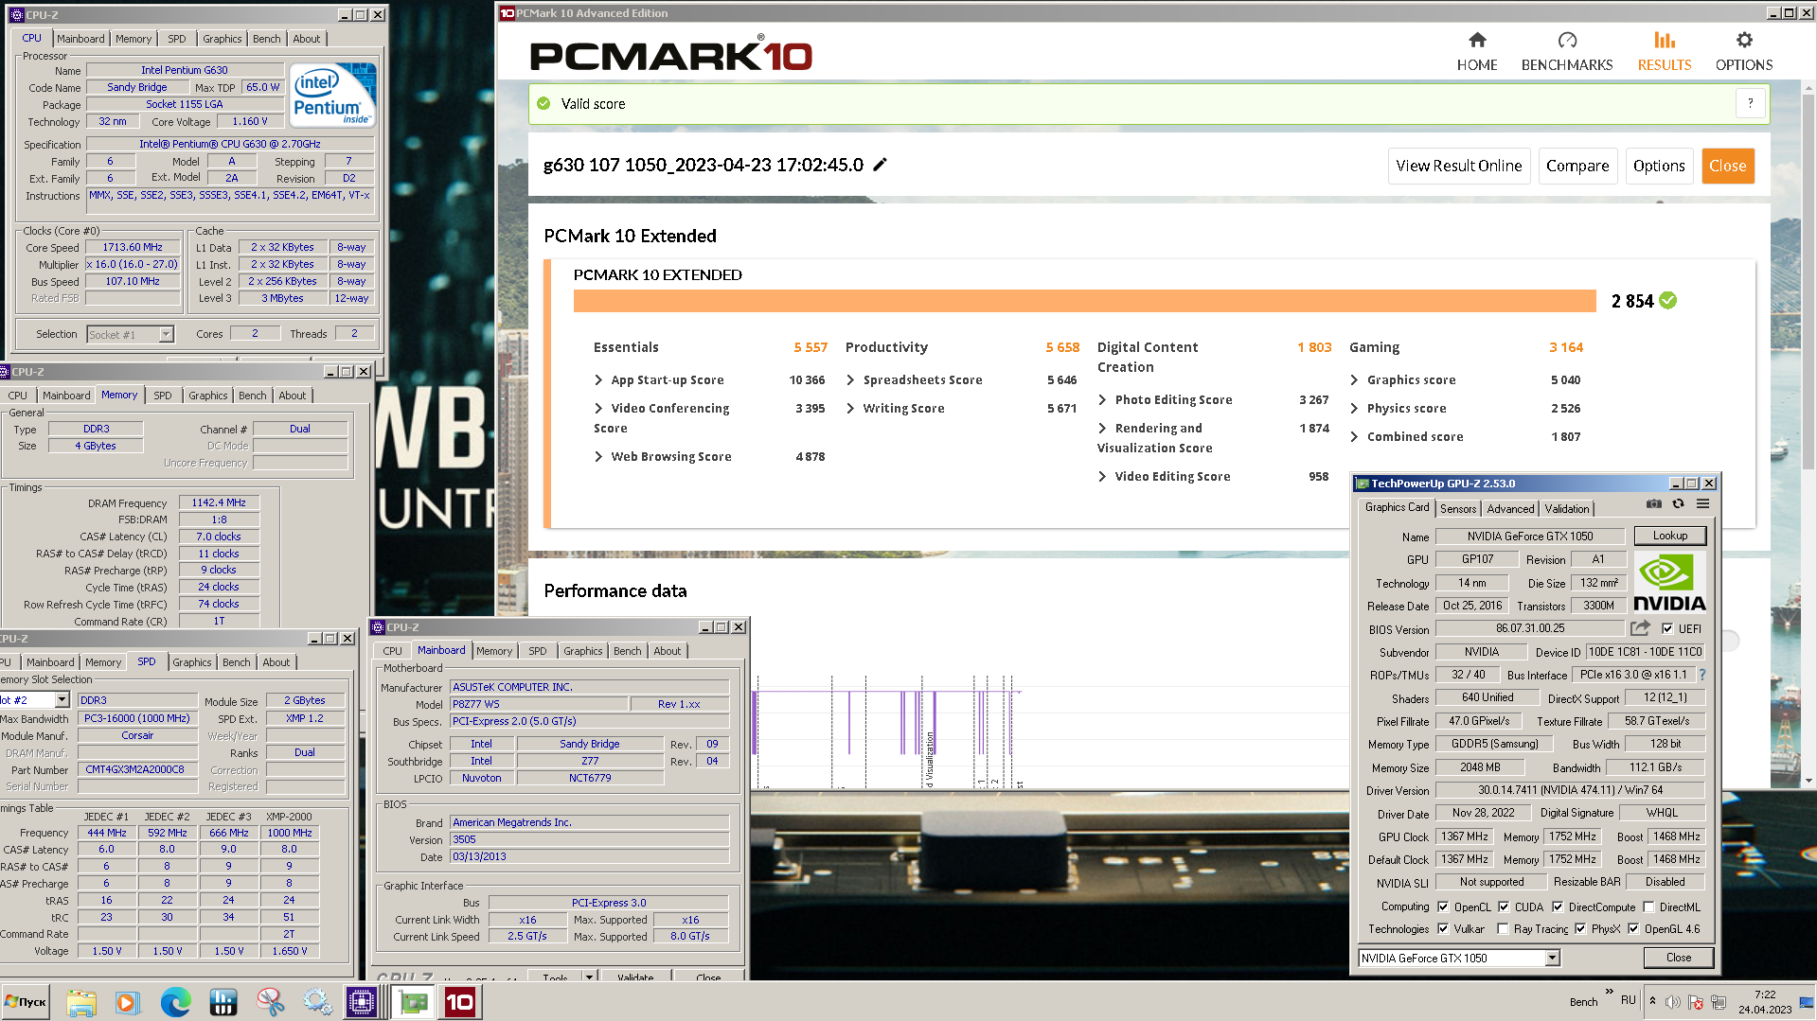Screen dimensions: 1817x1021
Task: Click the GPU-Z camera screenshot icon
Action: tap(1653, 504)
